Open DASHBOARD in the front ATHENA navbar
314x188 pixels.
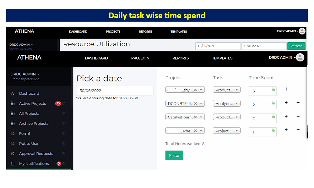click(96, 58)
